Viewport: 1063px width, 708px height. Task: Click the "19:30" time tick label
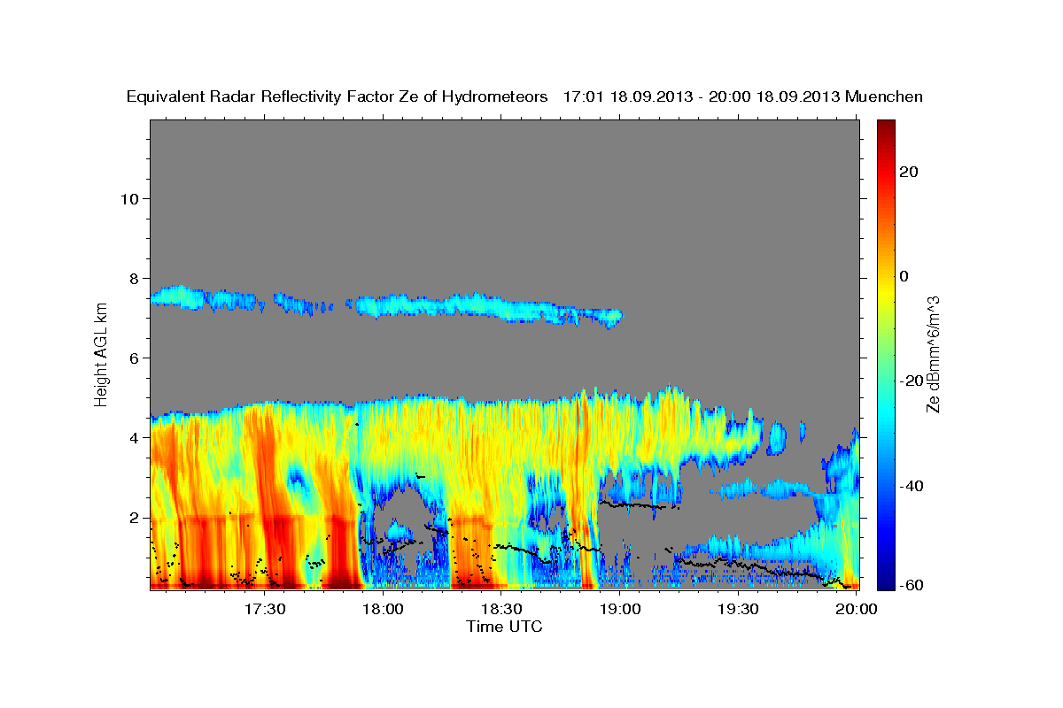click(738, 609)
